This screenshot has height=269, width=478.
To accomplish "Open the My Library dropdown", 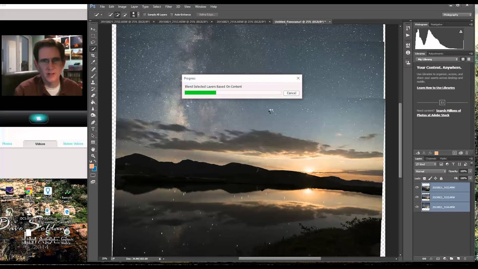I will [437, 59].
